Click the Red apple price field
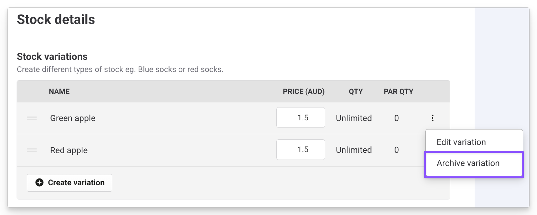537x215 pixels. pos(300,149)
